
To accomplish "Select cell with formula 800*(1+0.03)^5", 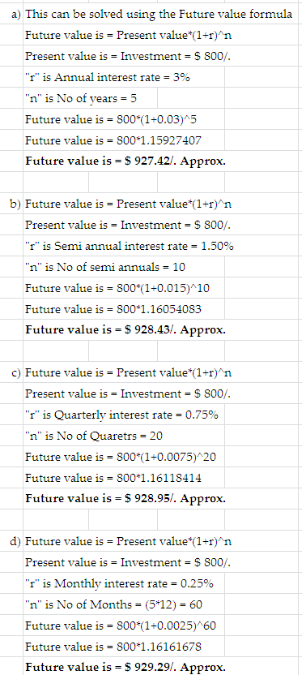I will pos(111,119).
